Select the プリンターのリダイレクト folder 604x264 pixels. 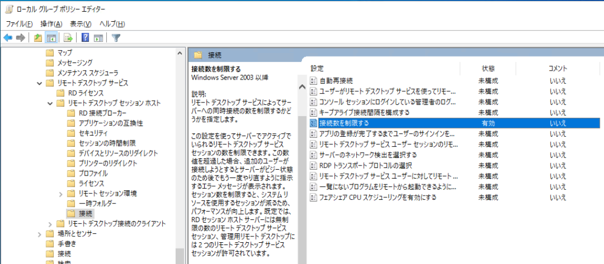pyautogui.click(x=109, y=163)
